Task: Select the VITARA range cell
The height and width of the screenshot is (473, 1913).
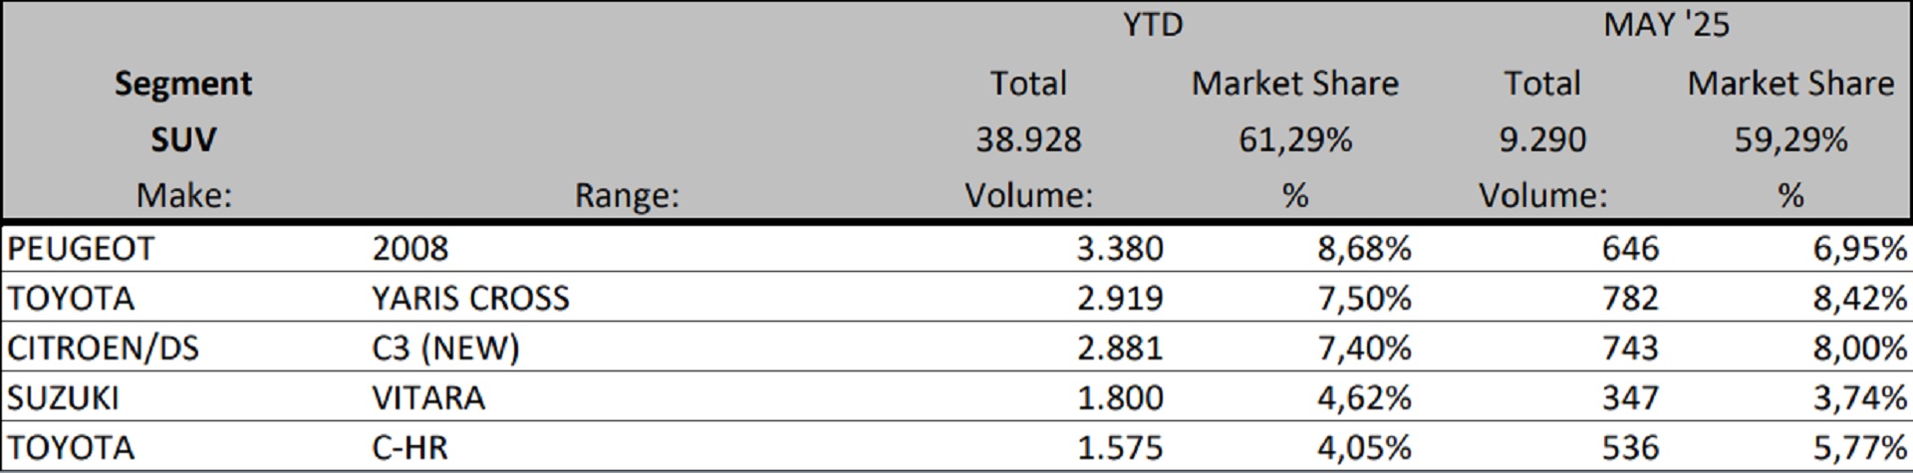Action: pyautogui.click(x=428, y=397)
